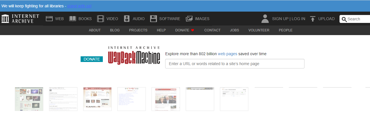Screen dimensions: 370x133
Task: Open the BOOKS menu label
Action: click(85, 19)
